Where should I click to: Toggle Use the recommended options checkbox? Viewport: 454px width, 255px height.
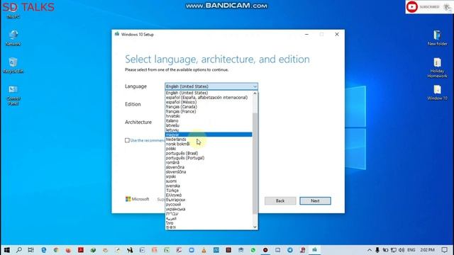[127, 140]
